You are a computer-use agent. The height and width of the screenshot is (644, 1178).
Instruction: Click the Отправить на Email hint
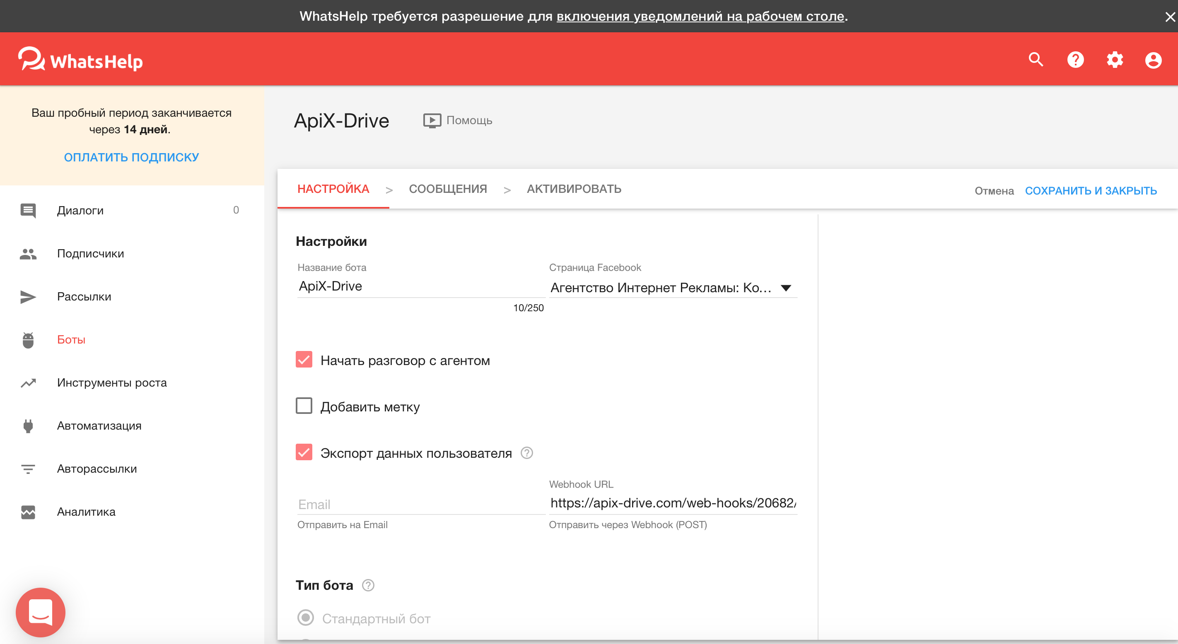click(x=343, y=525)
